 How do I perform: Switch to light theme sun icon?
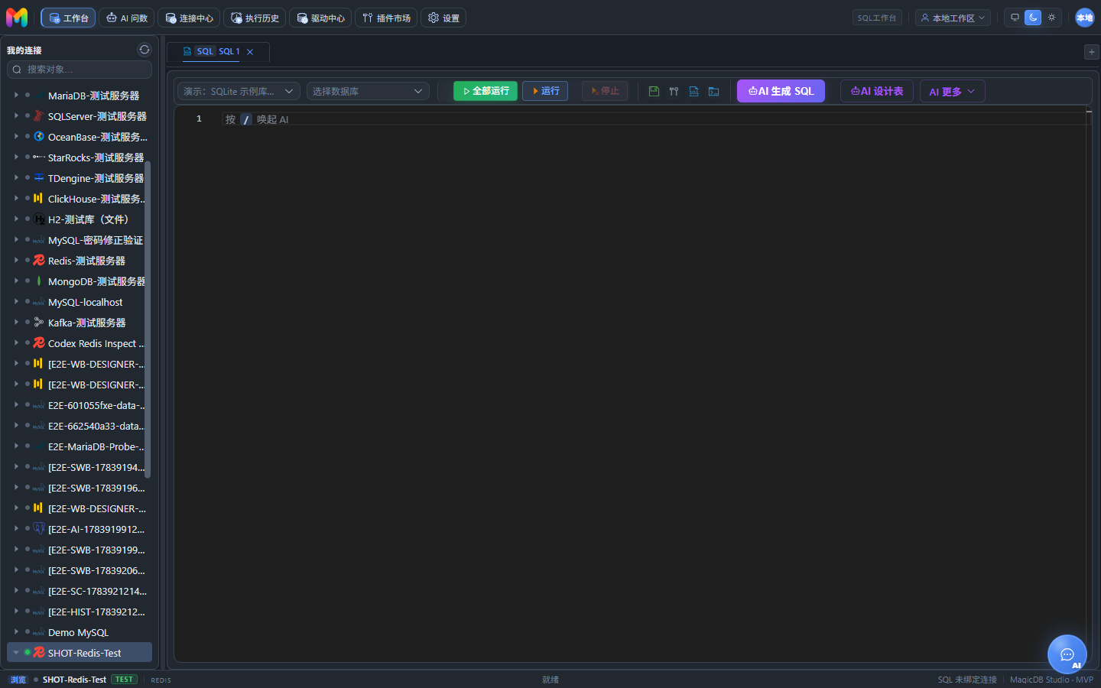tap(1051, 18)
